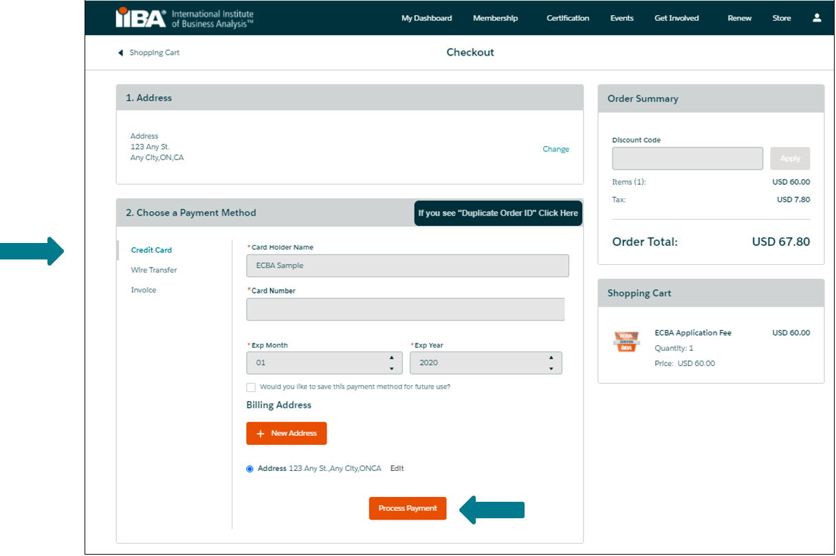Click the Order Total amount USD 67.80

point(781,242)
